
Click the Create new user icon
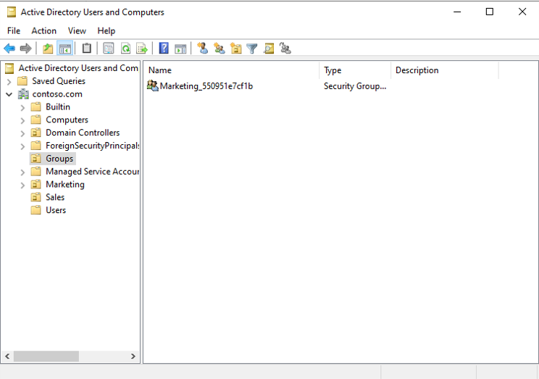tap(203, 49)
